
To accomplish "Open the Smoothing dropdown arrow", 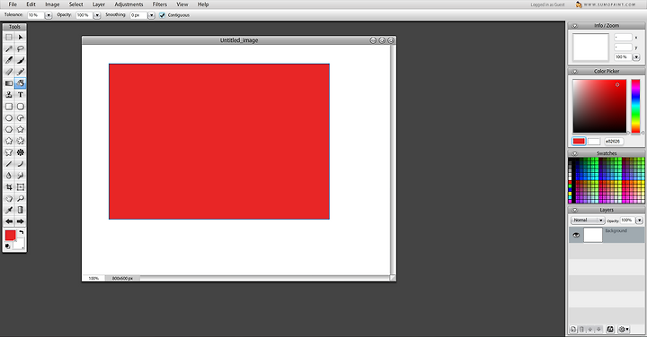I will (x=152, y=15).
